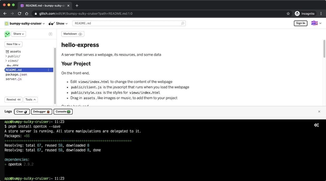
Task: Expand the views/ folder
Action: [12, 61]
